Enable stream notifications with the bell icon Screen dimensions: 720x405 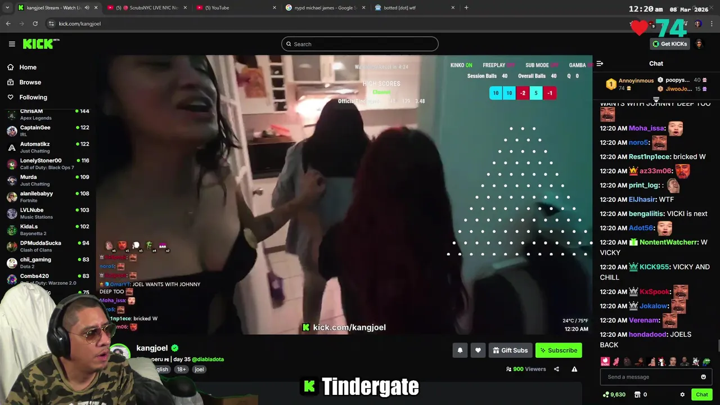coord(460,350)
